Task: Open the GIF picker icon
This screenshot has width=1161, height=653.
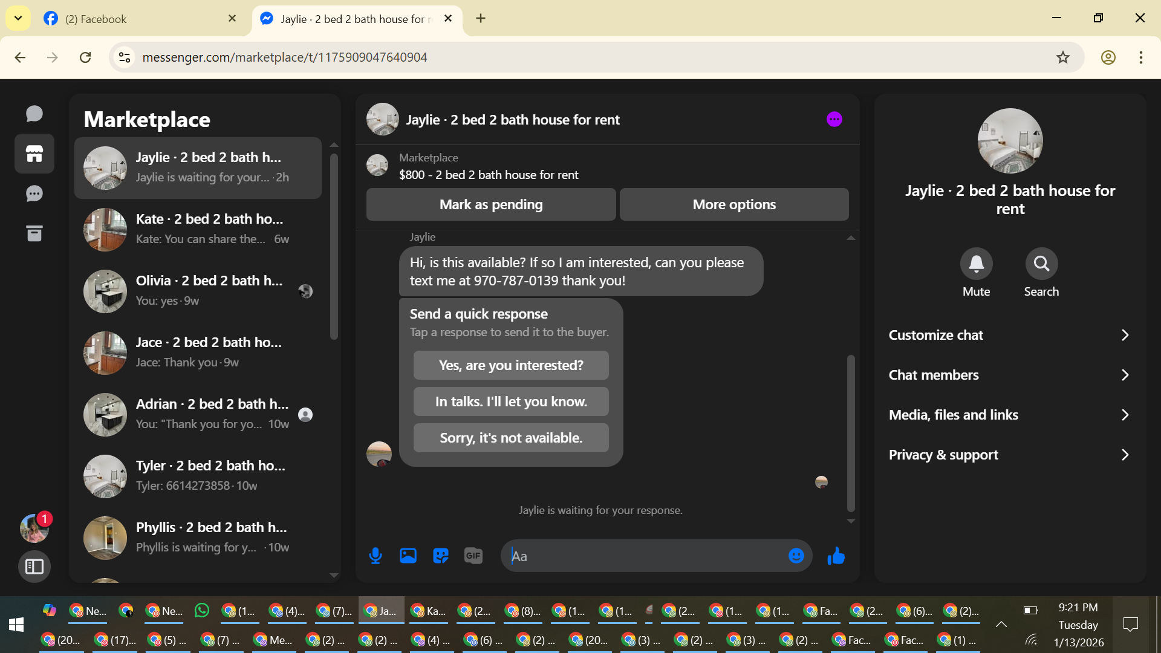Action: [x=473, y=556]
